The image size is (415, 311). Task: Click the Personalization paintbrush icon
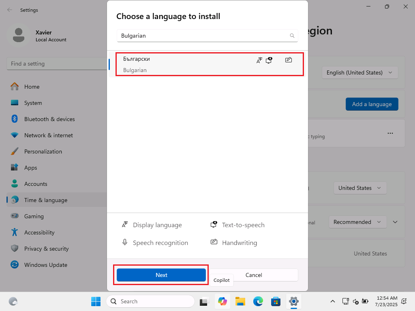click(15, 151)
